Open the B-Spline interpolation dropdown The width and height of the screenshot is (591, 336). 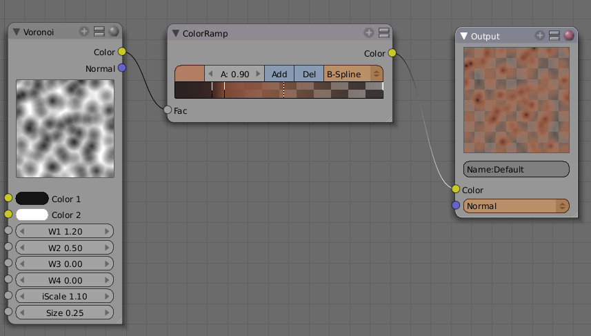pos(354,74)
